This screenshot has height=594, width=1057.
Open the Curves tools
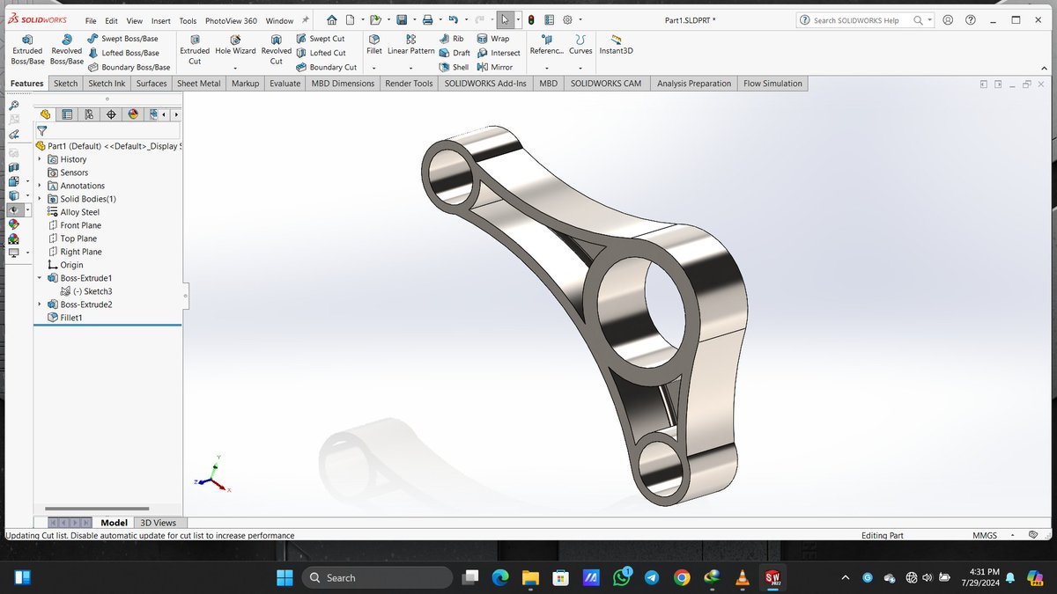point(580,45)
